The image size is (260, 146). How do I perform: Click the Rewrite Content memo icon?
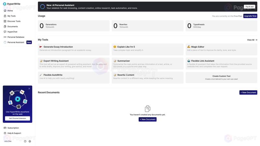[x=115, y=75]
